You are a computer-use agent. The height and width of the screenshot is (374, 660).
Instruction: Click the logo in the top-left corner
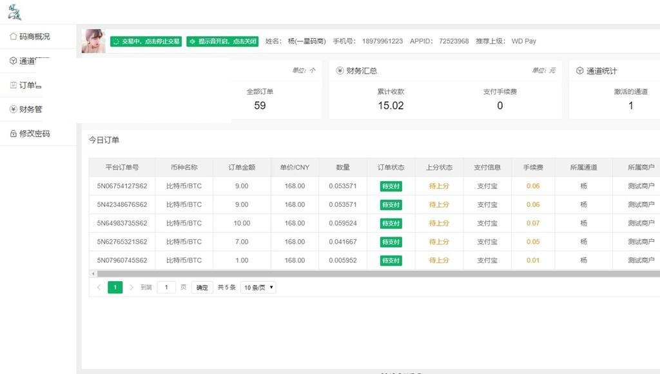[14, 12]
